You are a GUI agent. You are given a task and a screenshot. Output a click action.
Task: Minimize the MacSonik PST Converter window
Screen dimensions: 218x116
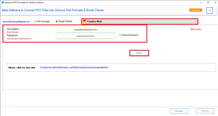coord(201,2)
